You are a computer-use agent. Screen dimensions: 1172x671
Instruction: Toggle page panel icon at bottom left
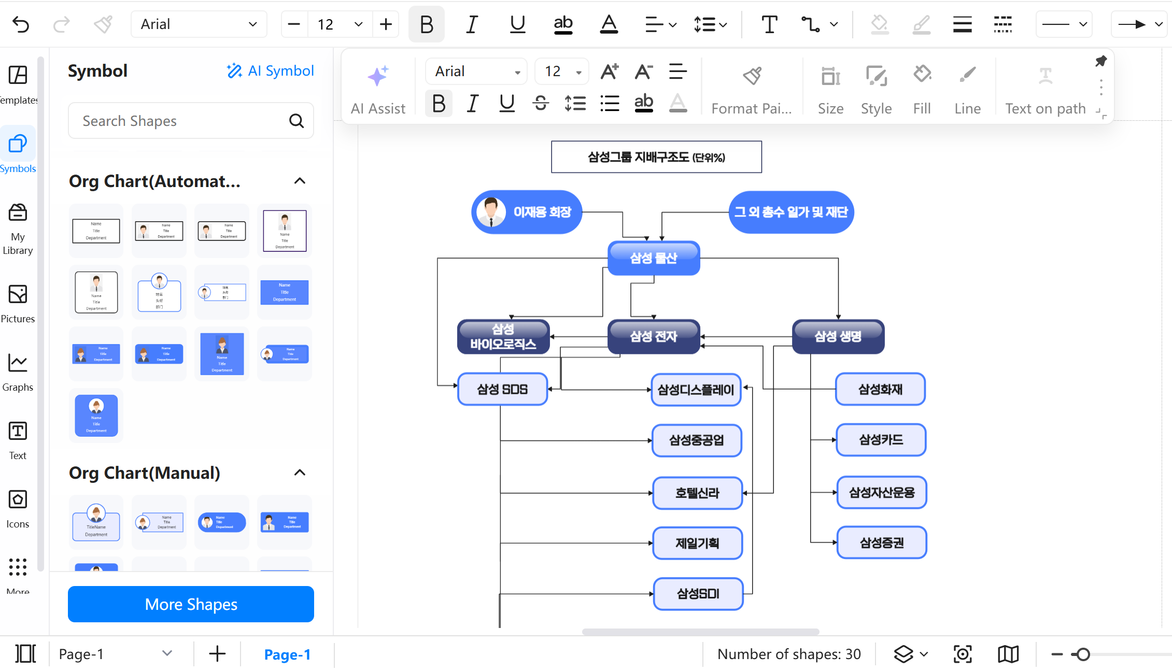point(25,654)
